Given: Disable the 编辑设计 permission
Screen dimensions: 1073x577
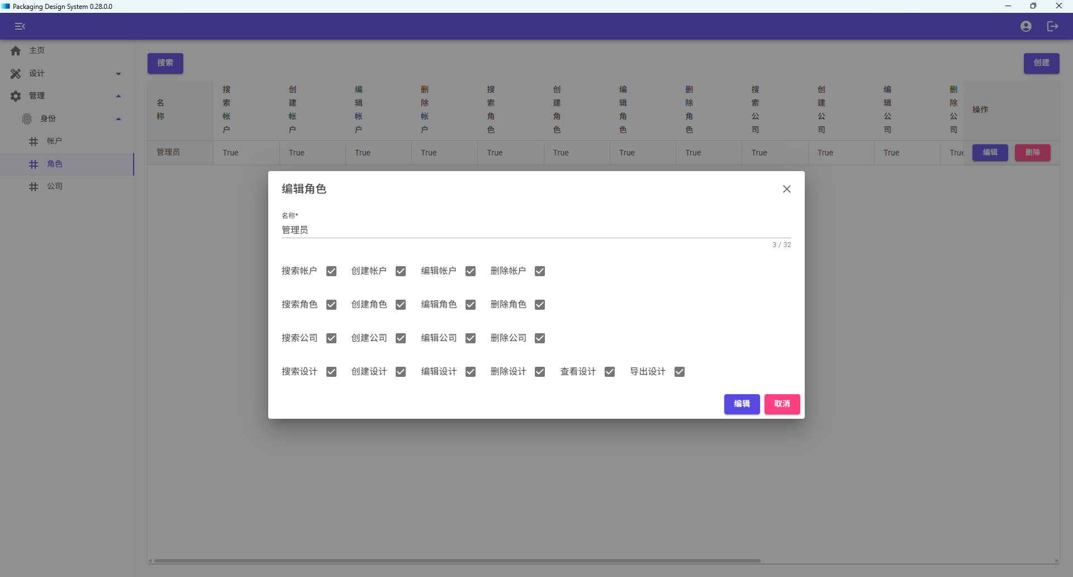Looking at the screenshot, I should (x=471, y=372).
